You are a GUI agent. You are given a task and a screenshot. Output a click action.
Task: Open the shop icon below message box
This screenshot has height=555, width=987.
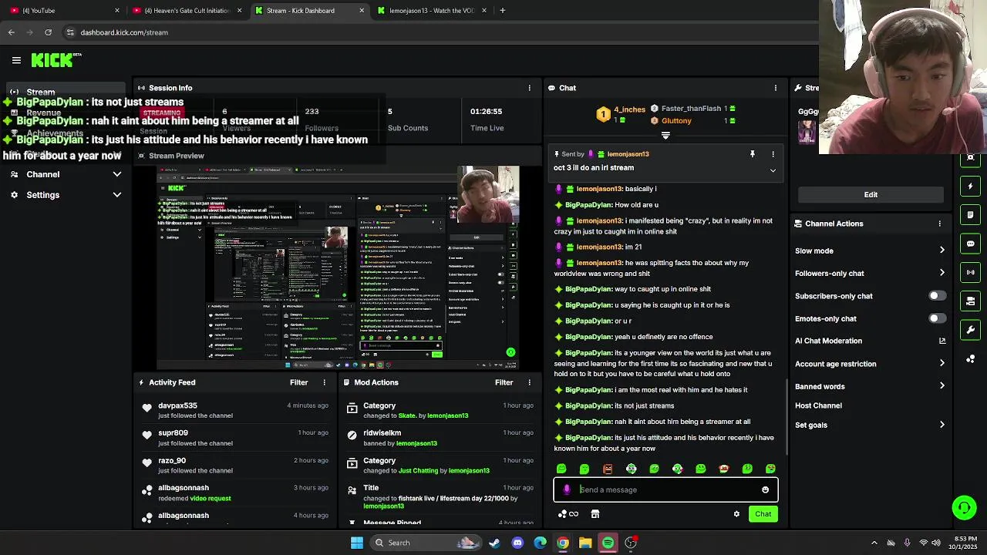pyautogui.click(x=595, y=514)
